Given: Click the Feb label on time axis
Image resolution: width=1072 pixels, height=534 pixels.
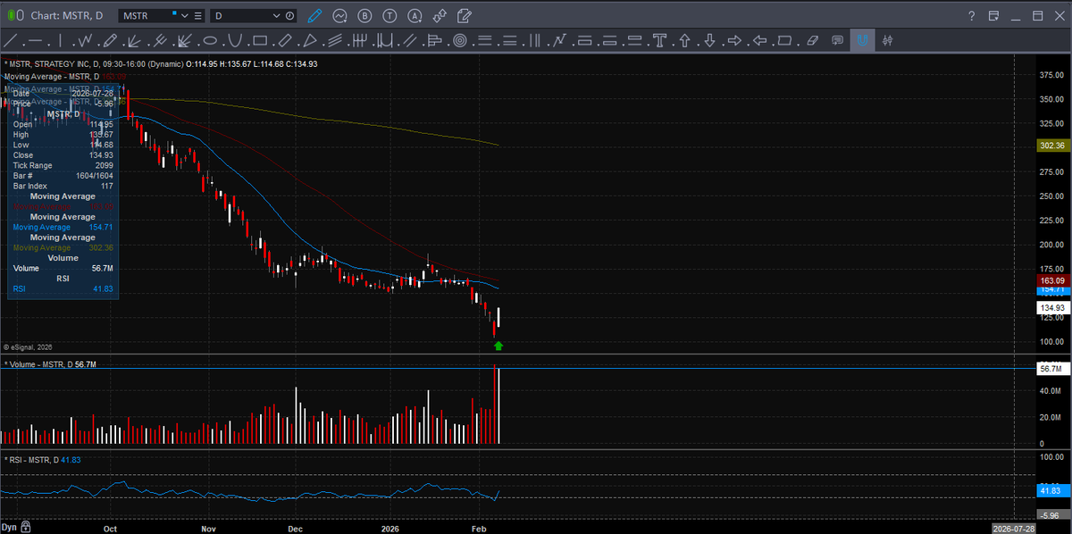Looking at the screenshot, I should 481,528.
